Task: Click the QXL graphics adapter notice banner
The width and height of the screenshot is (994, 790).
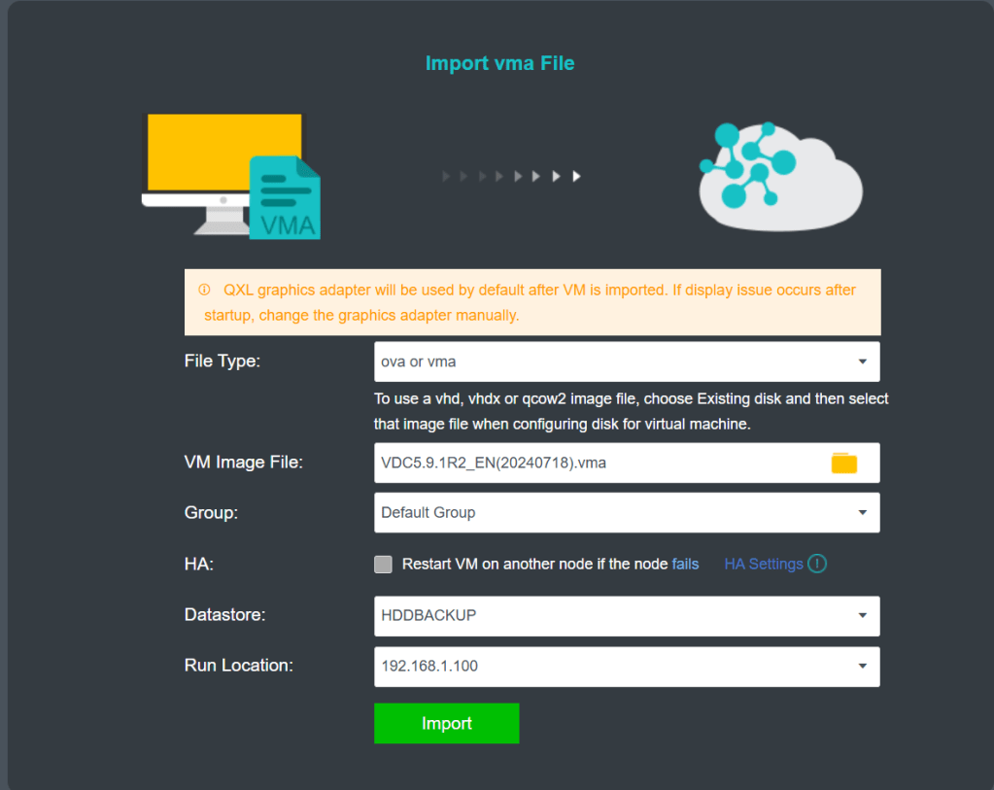Action: tap(532, 302)
